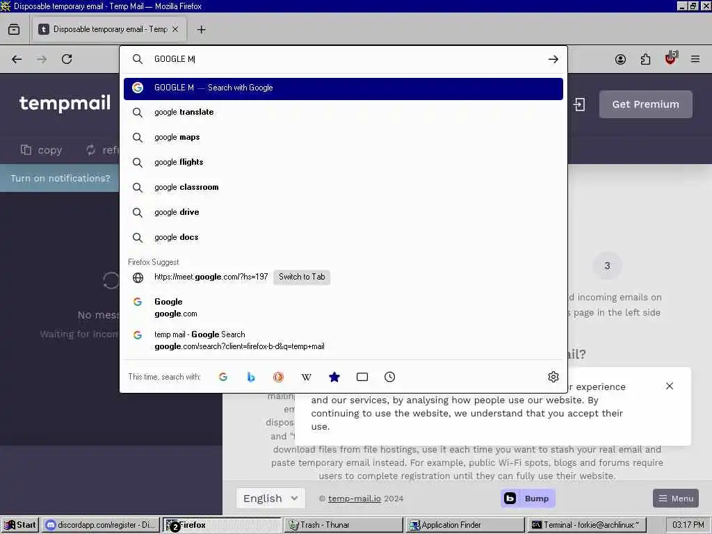Viewport: 712px width, 534px height.
Task: Open the temp-mail.io footer link
Action: click(x=355, y=499)
